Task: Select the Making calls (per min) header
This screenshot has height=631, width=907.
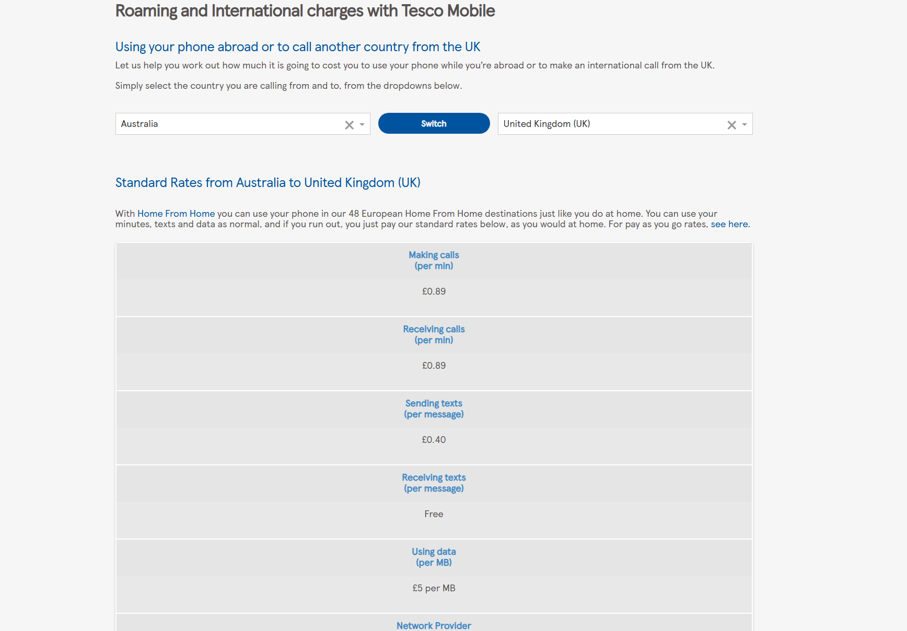Action: point(434,260)
